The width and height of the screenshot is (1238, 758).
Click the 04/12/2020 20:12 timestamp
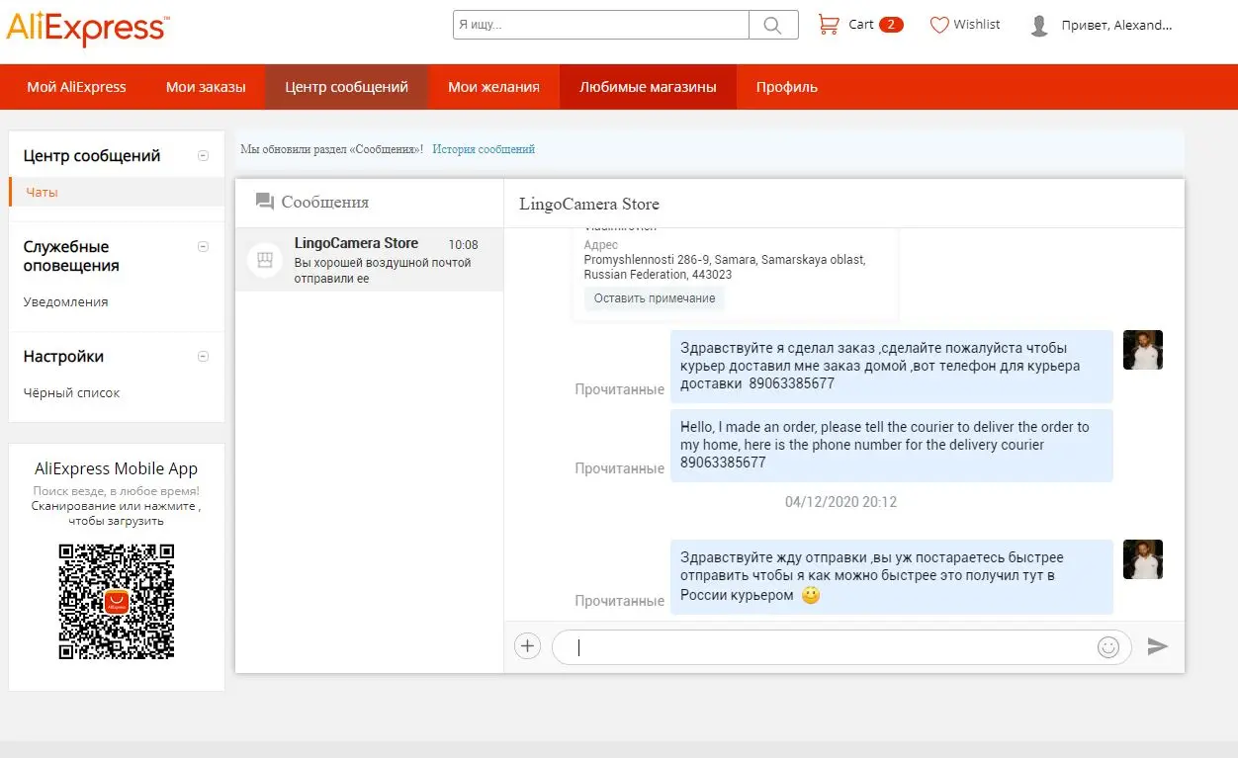click(841, 502)
